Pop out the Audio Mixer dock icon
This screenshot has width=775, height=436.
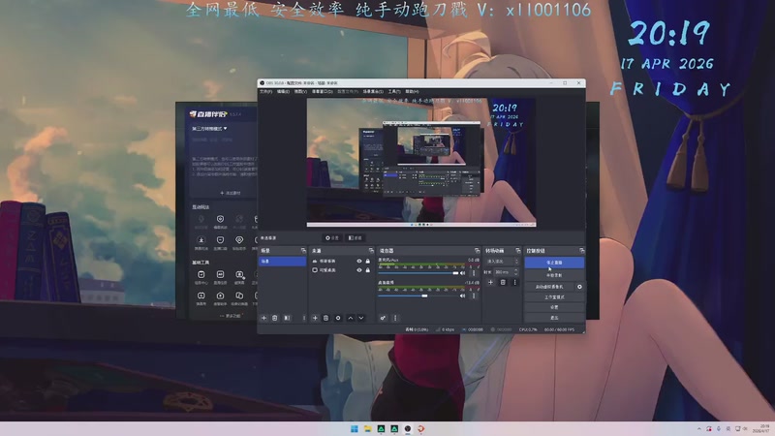coord(477,251)
